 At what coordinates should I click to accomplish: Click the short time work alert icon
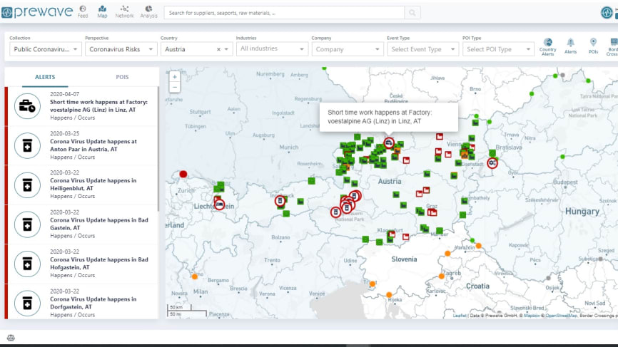coord(27,106)
